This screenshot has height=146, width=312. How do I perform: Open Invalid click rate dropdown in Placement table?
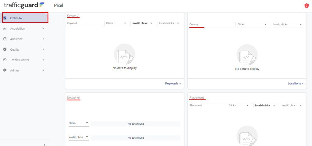click(301, 105)
